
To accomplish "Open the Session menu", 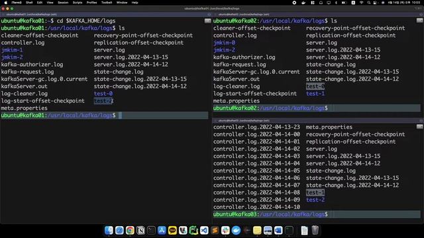I will (63, 3).
